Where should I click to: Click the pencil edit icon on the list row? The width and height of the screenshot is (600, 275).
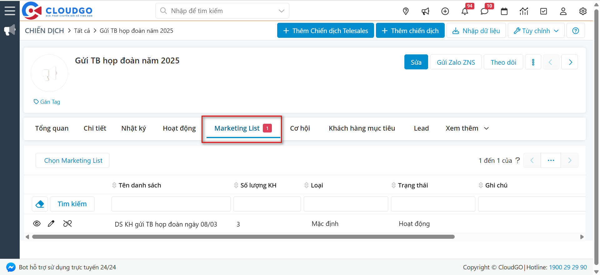51,223
